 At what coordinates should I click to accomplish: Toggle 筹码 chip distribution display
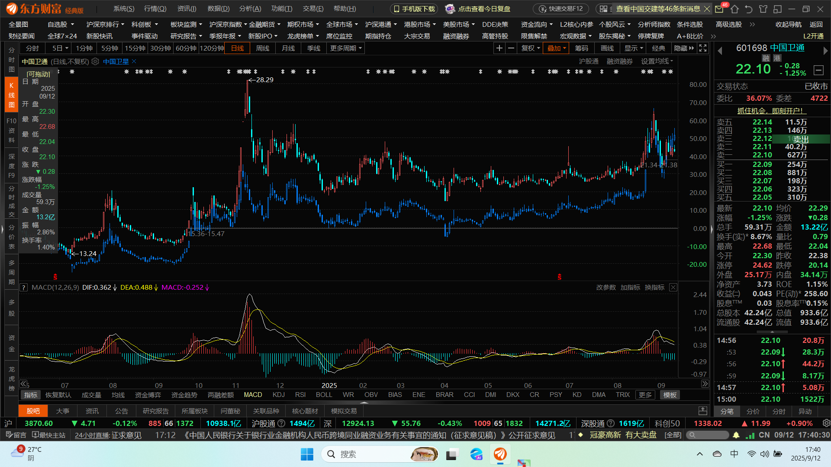[x=581, y=48]
